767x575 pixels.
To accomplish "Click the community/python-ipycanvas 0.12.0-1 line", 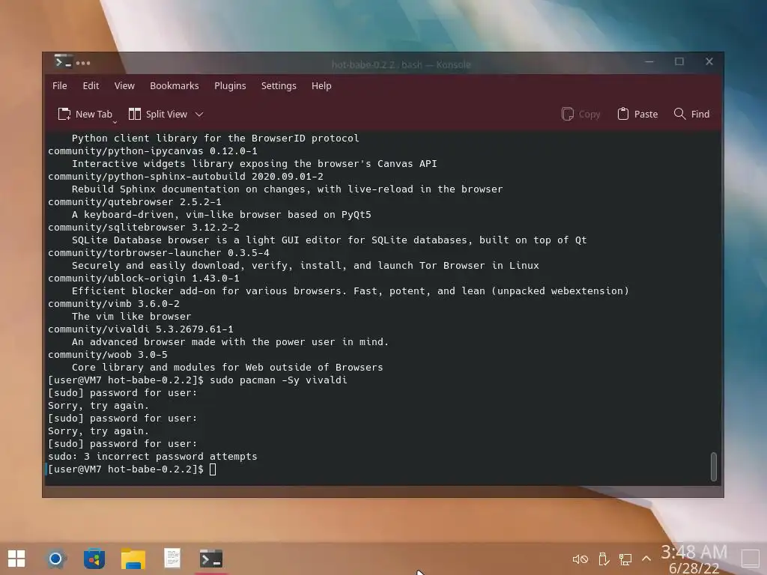I will [x=153, y=151].
